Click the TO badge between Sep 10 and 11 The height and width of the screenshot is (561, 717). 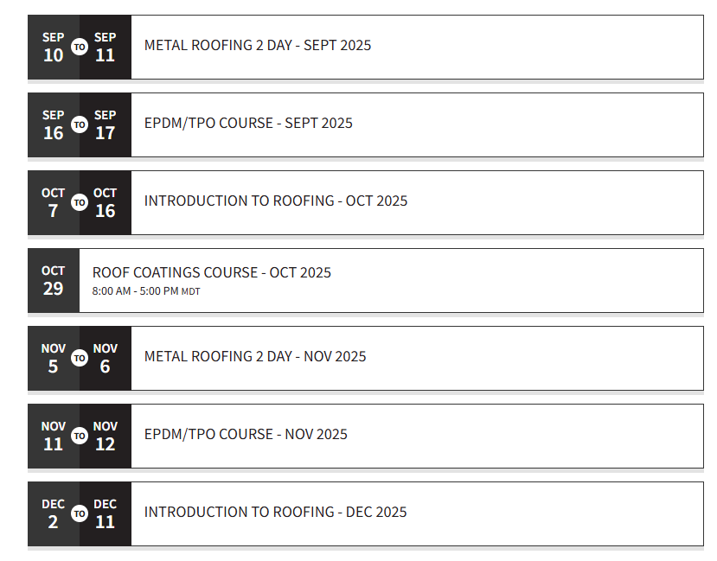click(x=80, y=47)
